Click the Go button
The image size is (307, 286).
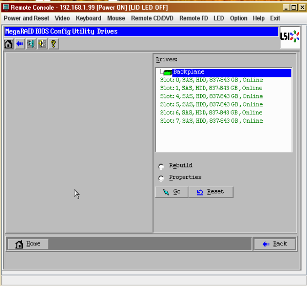(172, 192)
